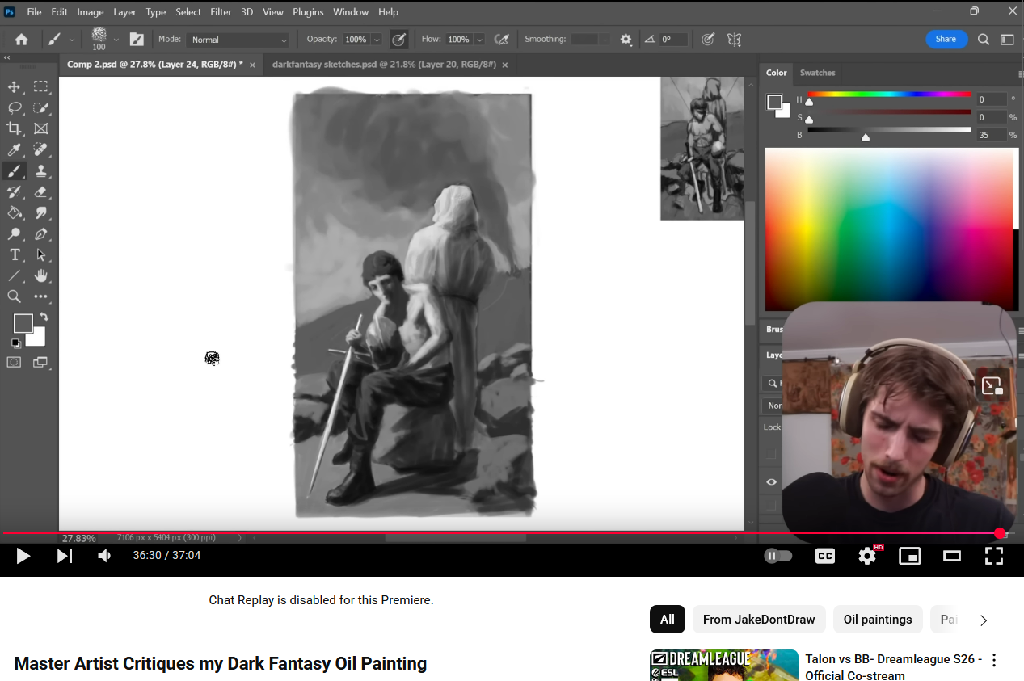Image resolution: width=1024 pixels, height=681 pixels.
Task: Select the Rectangular Marquee tool
Action: click(x=41, y=86)
